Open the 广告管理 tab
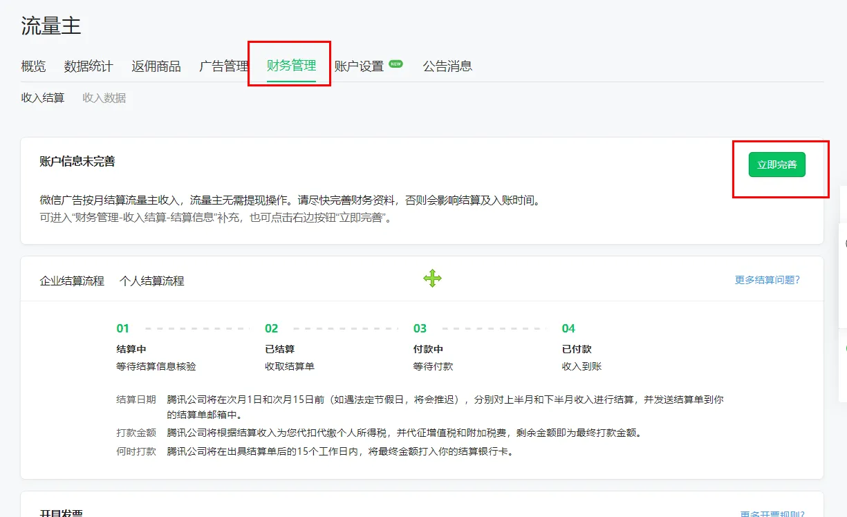This screenshot has height=517, width=847. point(223,66)
